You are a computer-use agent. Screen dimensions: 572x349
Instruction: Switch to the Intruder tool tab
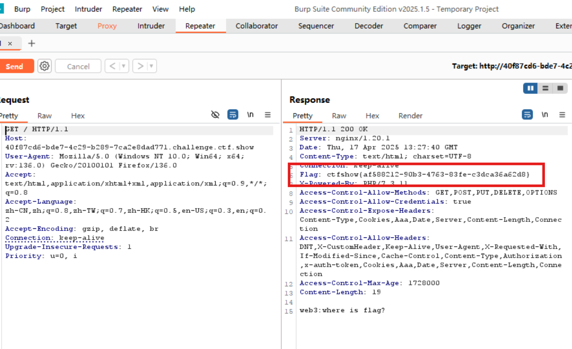[151, 26]
